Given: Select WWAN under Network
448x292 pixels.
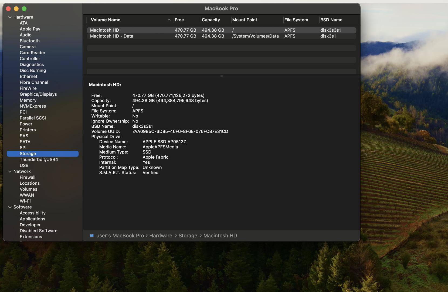Looking at the screenshot, I should [27, 195].
